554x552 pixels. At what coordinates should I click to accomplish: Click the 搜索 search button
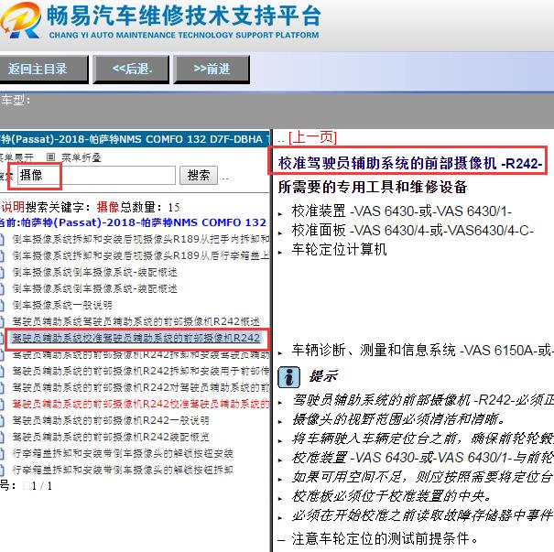(x=198, y=175)
